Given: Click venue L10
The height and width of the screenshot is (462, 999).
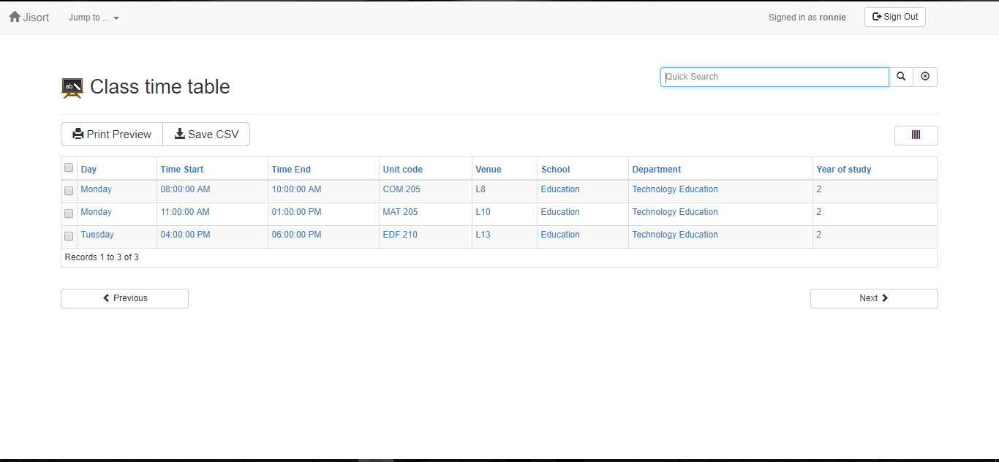Looking at the screenshot, I should 483,212.
